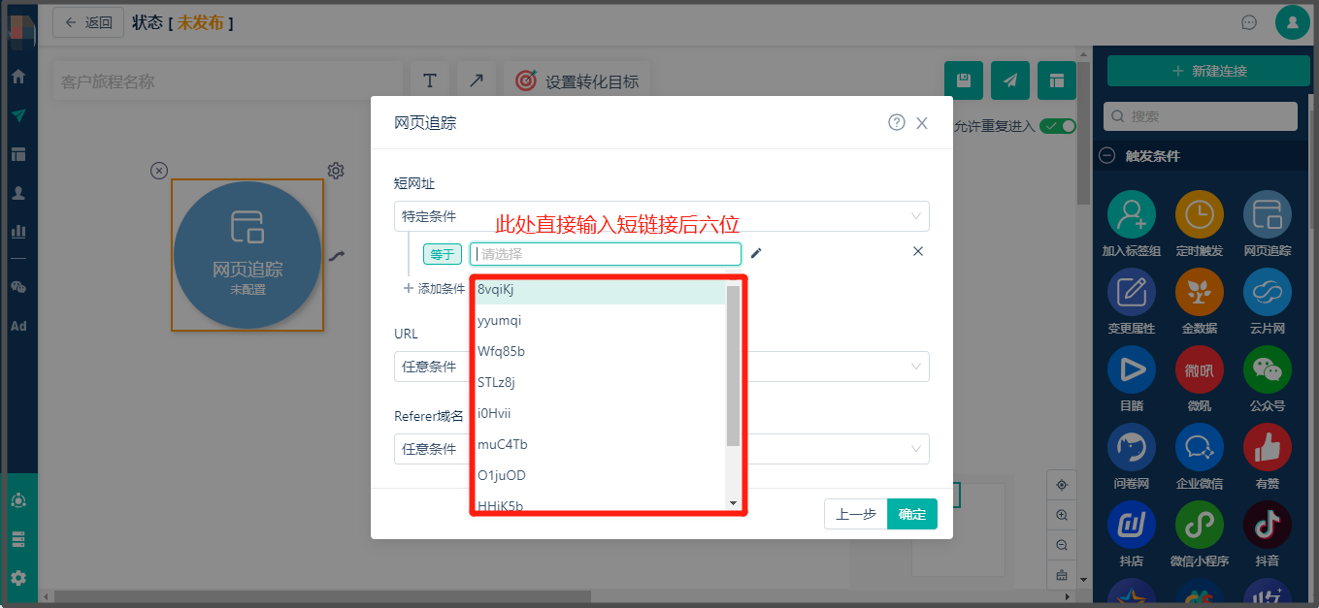Click the customer journey name field
Screen dimensions: 1319x608
click(227, 81)
